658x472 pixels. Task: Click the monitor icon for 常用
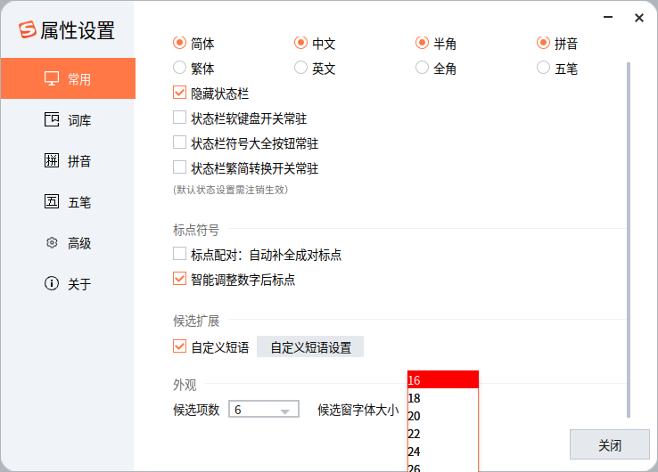tap(52, 78)
